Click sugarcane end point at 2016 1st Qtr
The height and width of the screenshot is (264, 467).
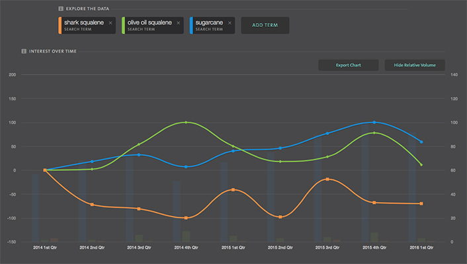click(x=421, y=141)
